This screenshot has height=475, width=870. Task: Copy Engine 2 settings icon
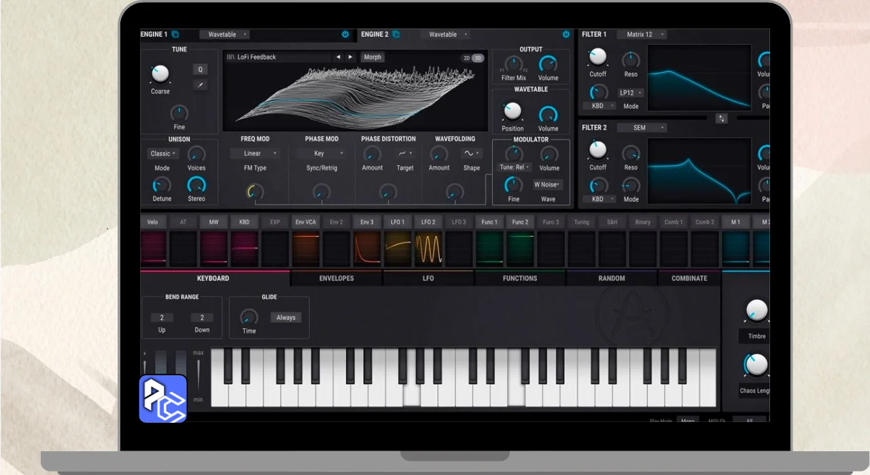(396, 35)
